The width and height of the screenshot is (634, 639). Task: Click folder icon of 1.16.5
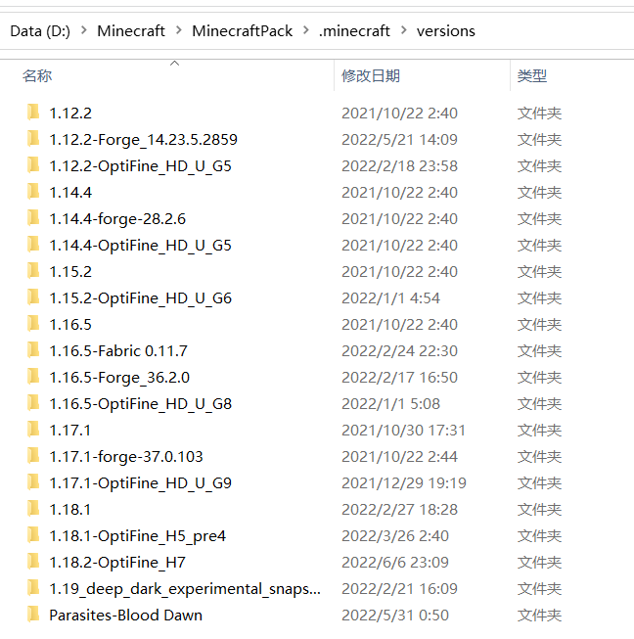pos(33,324)
